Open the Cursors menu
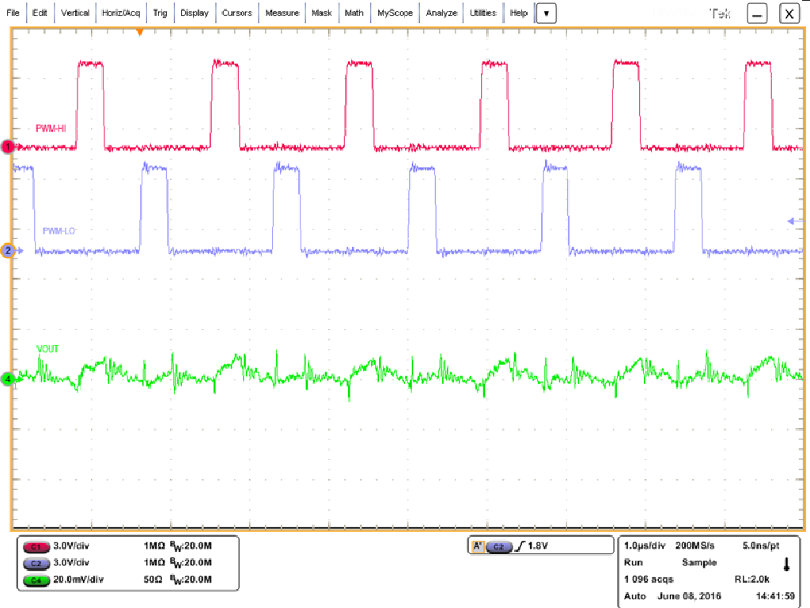This screenshot has height=608, width=810. pos(237,13)
